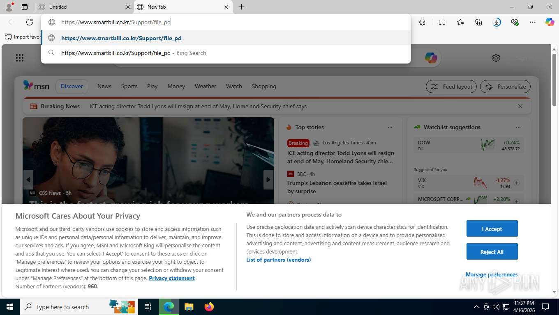The image size is (559, 315).
Task: Open the tab actions menu icon
Action: 25,7
